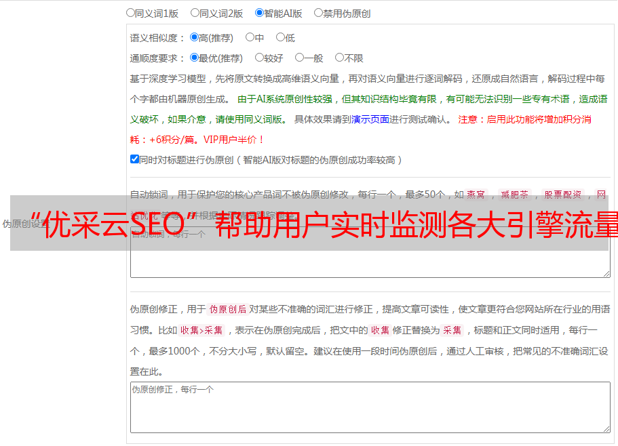Click resize grip of 自动锁词 text area
Screen dimensions: 618x446
pos(606,274)
